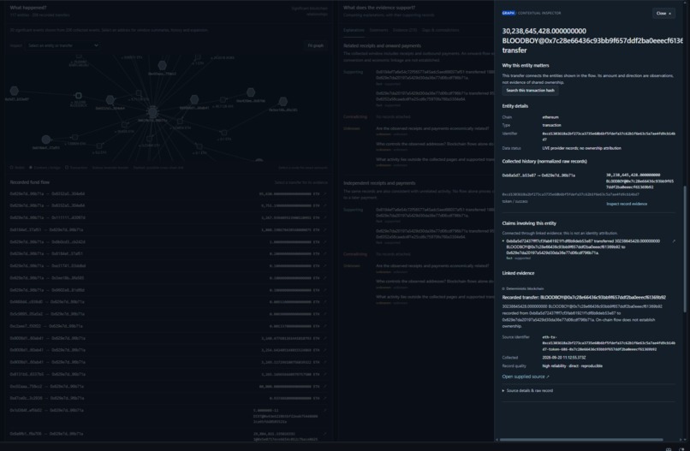Click 'Related receipts and onward payments' heading
Viewport: 690px width, 451px height.
click(382, 45)
